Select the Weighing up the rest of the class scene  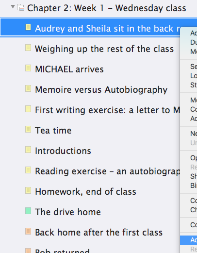coord(104,49)
